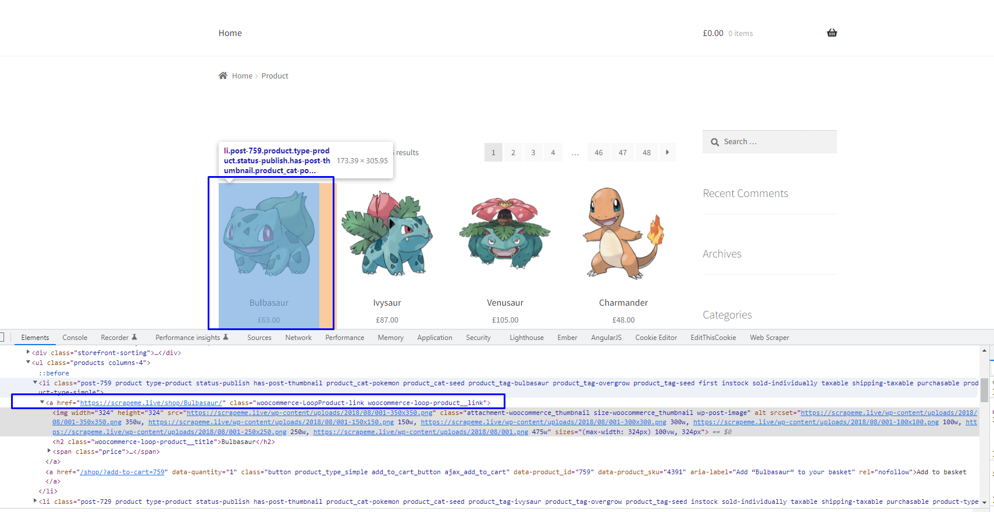Click the 001-100x100.png srcset link

tap(816, 423)
